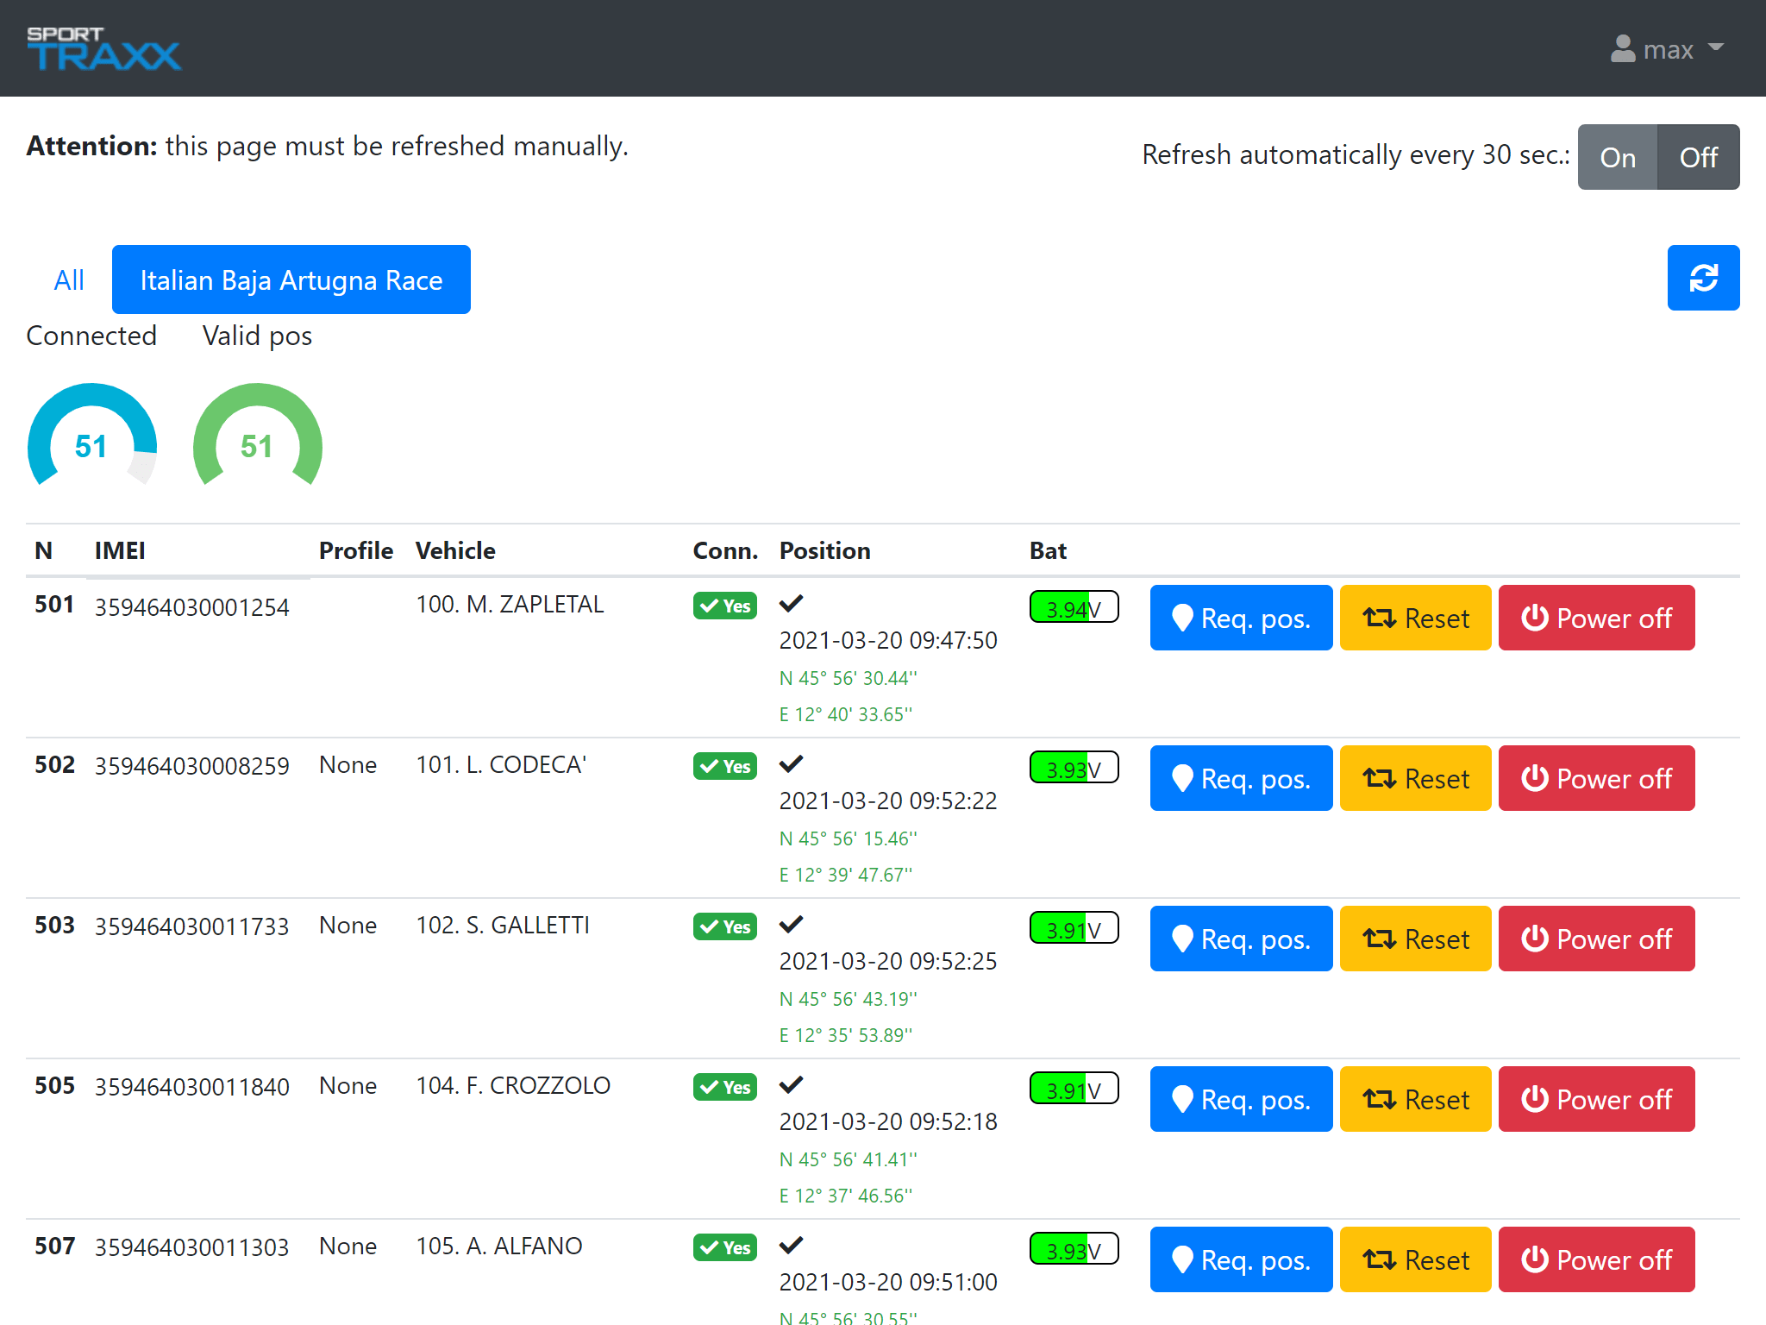
Task: Click the user profile icon next to max
Action: point(1622,49)
